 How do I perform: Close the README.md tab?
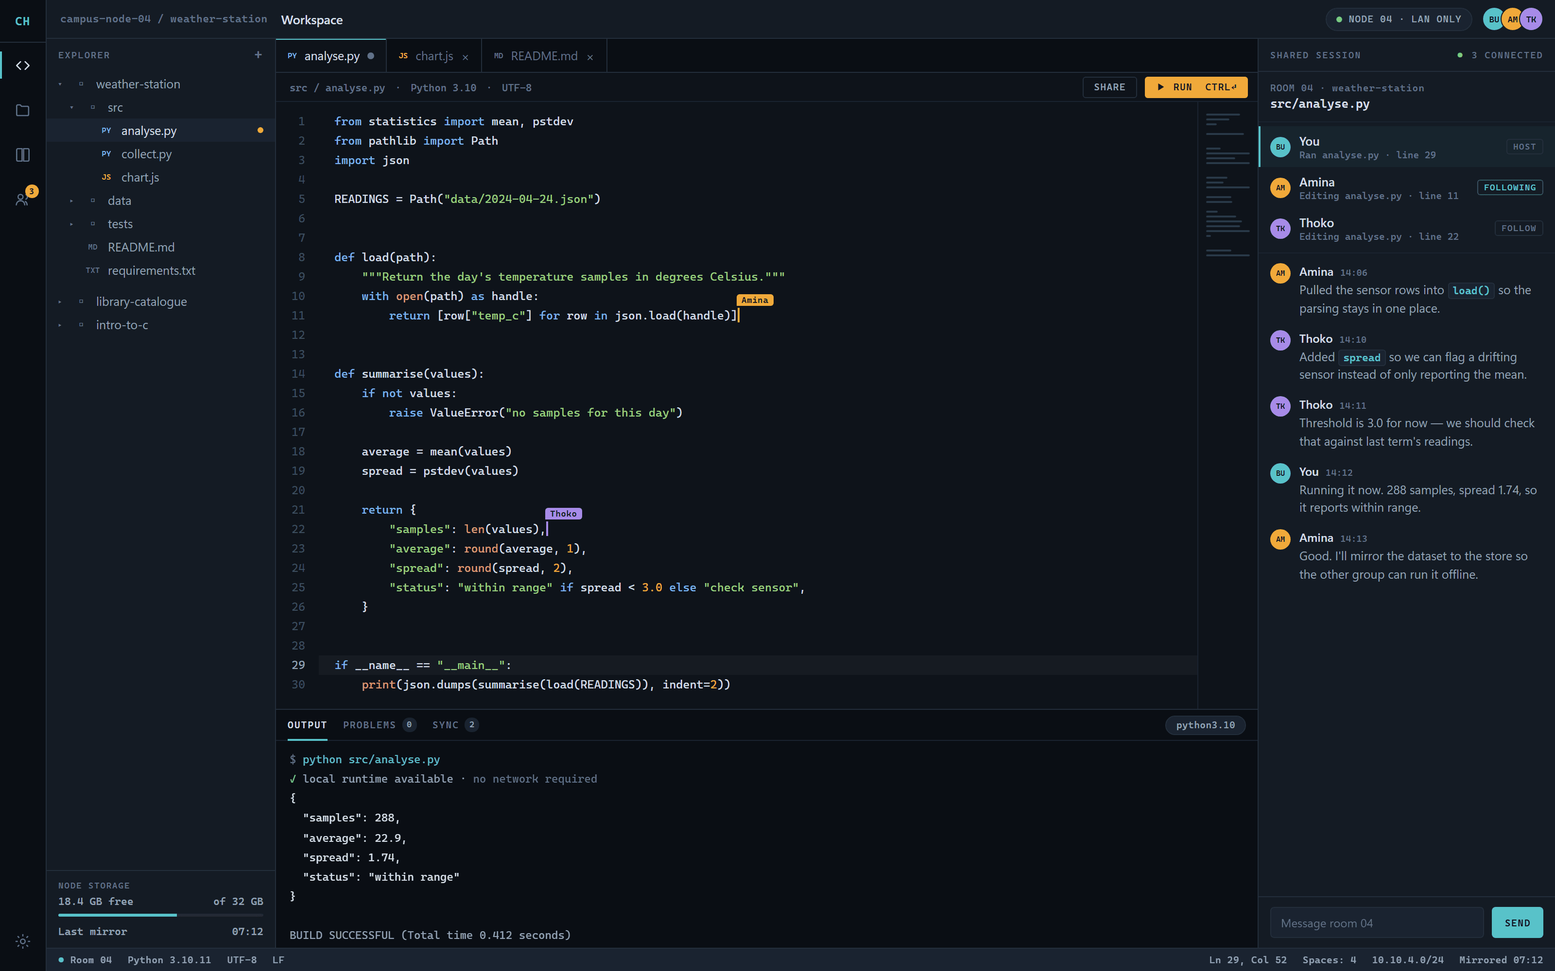(x=590, y=57)
